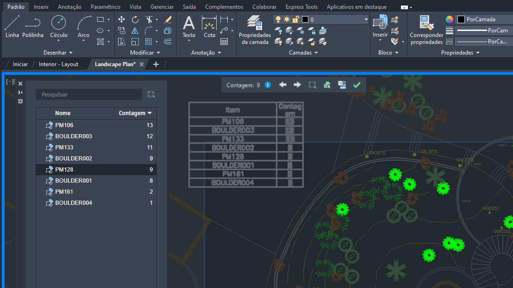The width and height of the screenshot is (513, 288).
Task: Switch to Interior - Layout document tab
Action: [x=58, y=64]
